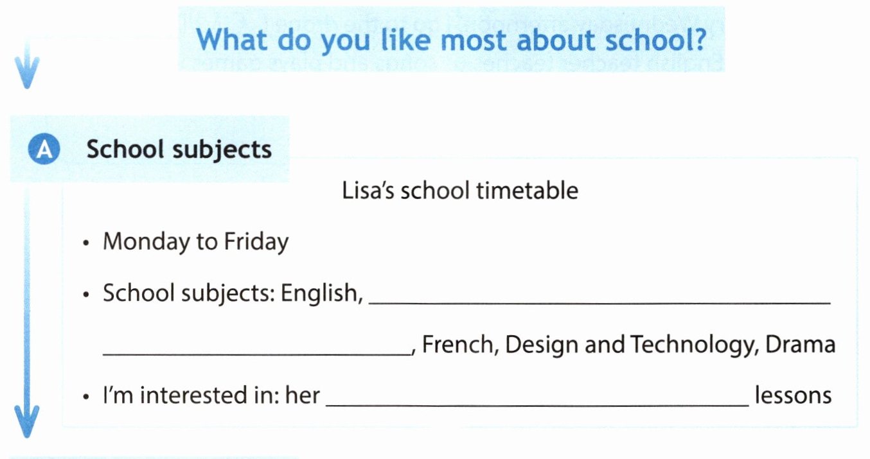Click the bullet before "School subjects: English"
Viewport: 870px width, 459px height.
pyautogui.click(x=86, y=295)
